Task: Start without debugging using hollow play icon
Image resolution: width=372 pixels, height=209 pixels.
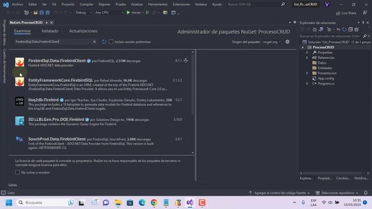Action: (x=147, y=13)
